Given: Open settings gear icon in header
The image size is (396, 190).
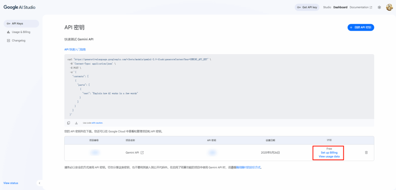Looking at the screenshot, I should 379,7.
